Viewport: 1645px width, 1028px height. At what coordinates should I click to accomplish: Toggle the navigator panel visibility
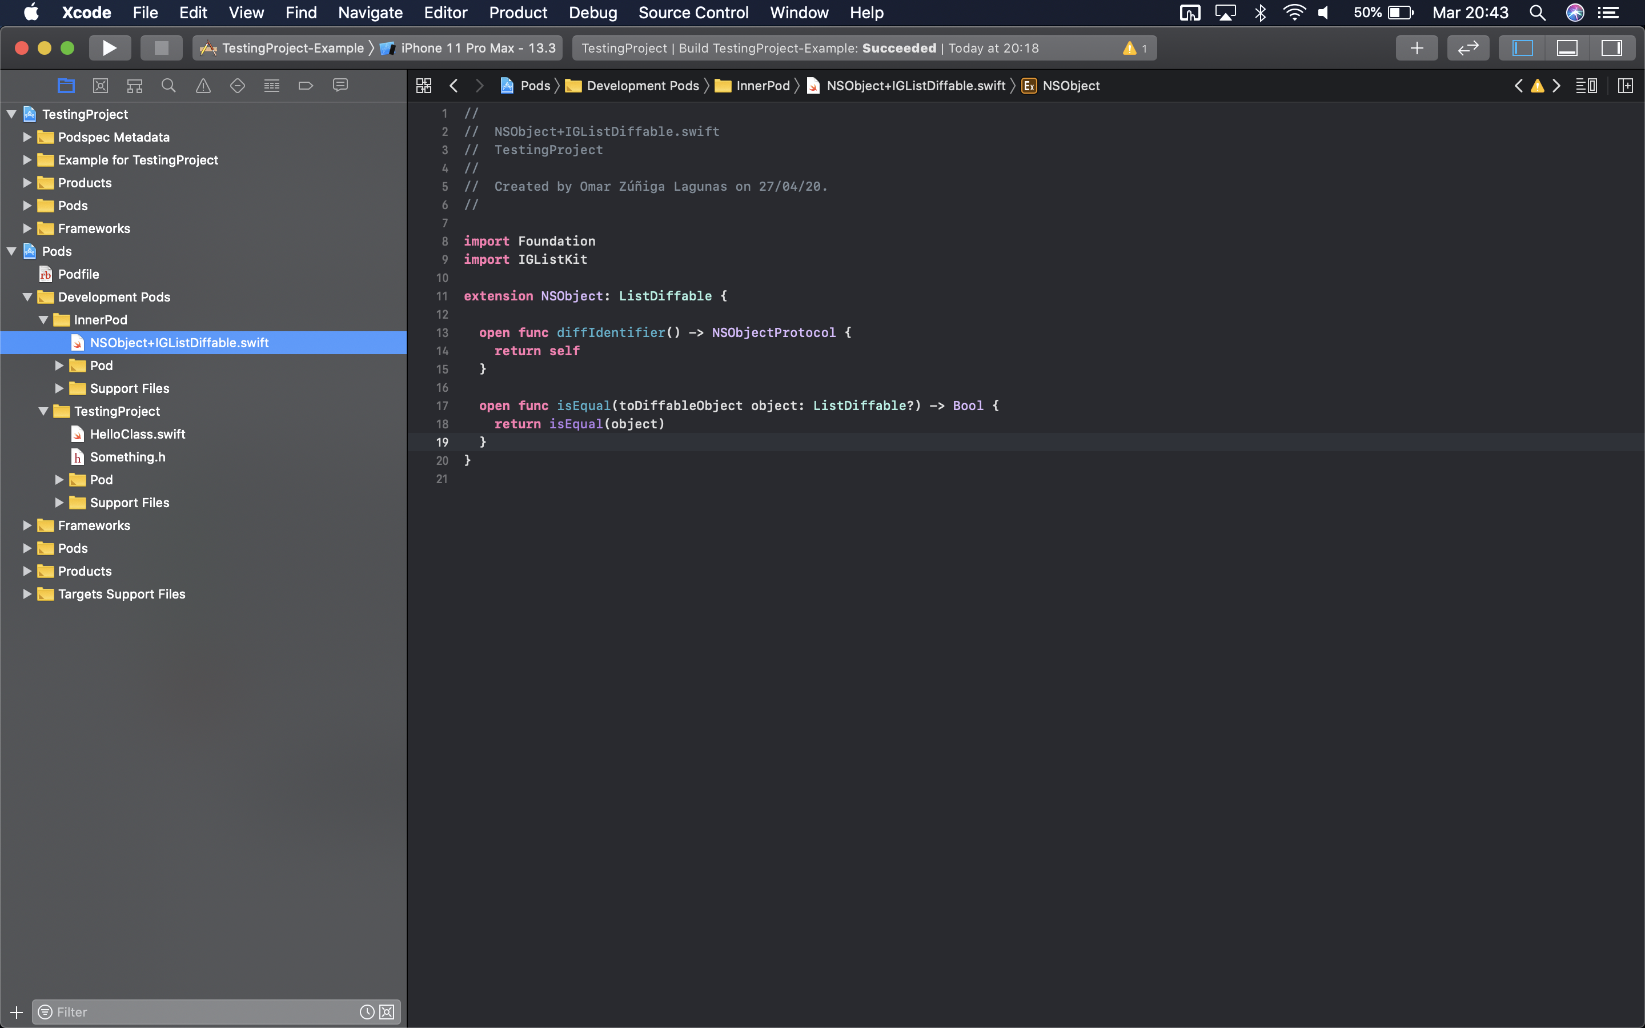[1523, 49]
